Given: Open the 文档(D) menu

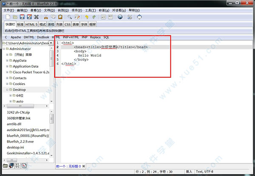Looking at the screenshot, I should pyautogui.click(x=49, y=10).
